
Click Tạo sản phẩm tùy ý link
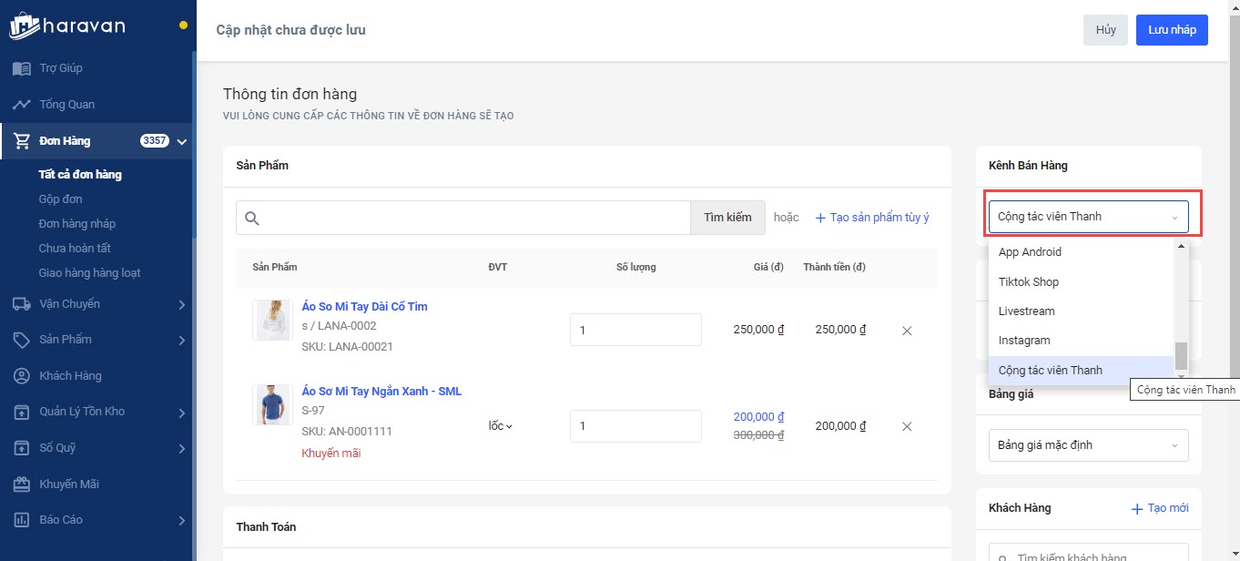point(872,218)
